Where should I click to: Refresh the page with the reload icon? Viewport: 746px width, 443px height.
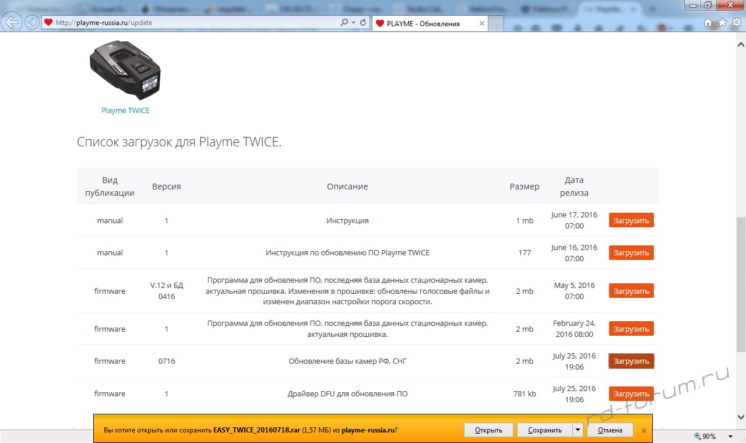[363, 23]
